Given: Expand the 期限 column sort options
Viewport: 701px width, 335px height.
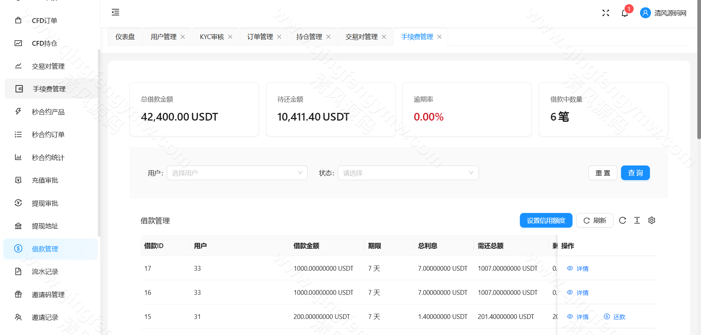Looking at the screenshot, I should click(x=374, y=246).
